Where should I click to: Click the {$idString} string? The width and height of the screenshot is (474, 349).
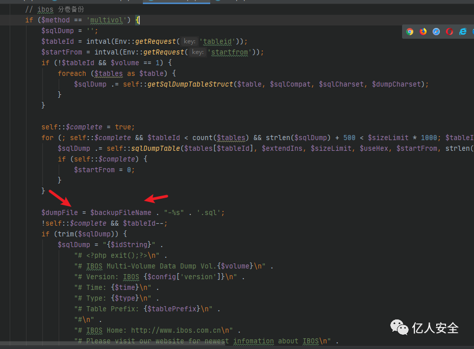pyautogui.click(x=129, y=245)
